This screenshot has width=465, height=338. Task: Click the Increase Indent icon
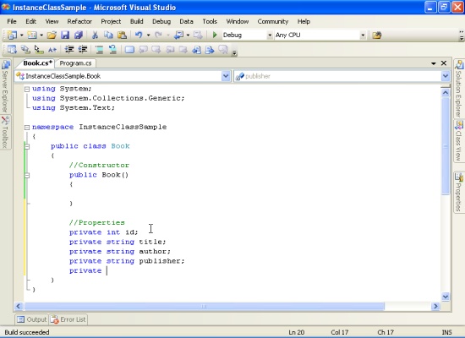83,49
